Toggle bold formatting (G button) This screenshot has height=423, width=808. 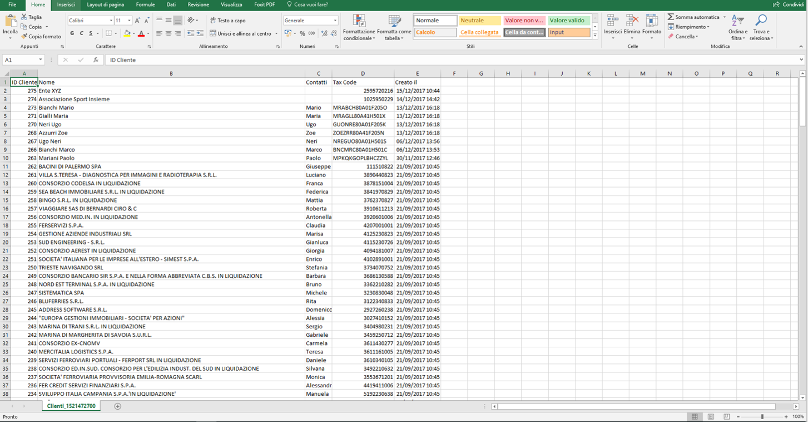(72, 33)
